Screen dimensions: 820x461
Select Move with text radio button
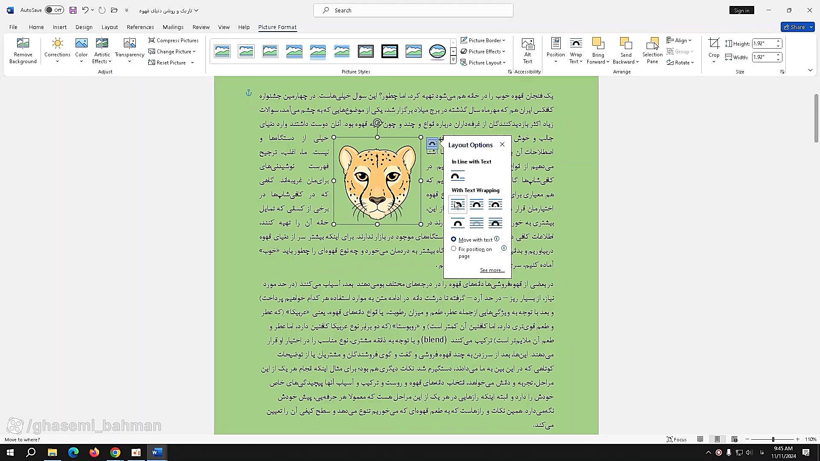coord(454,239)
